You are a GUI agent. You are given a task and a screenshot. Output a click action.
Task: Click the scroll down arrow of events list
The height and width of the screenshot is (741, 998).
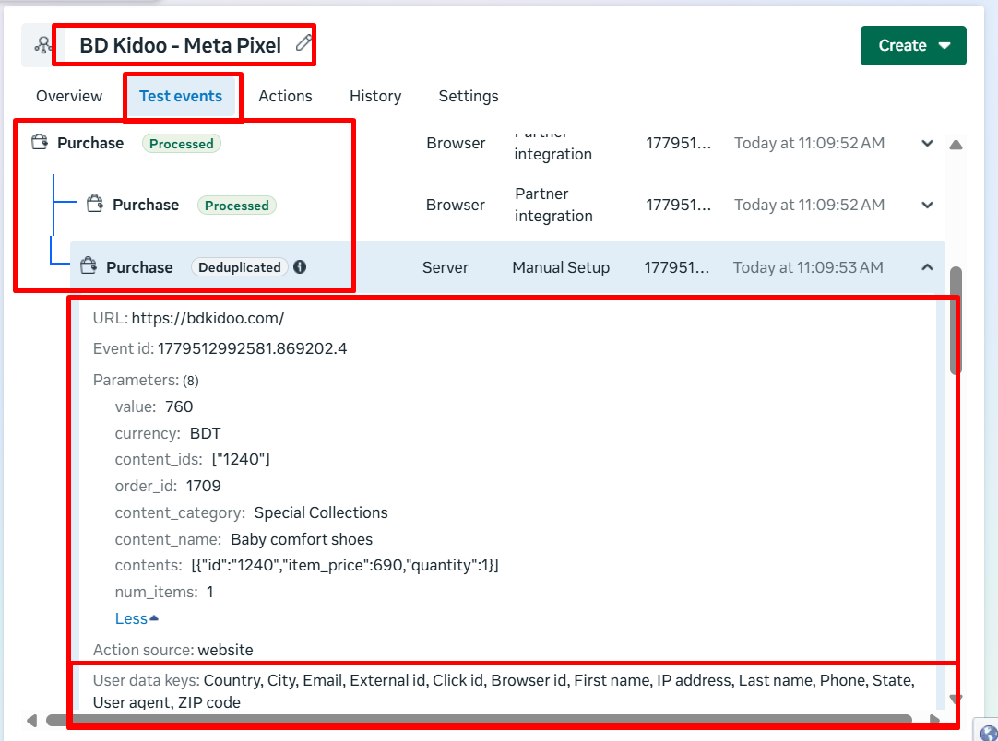(x=956, y=699)
